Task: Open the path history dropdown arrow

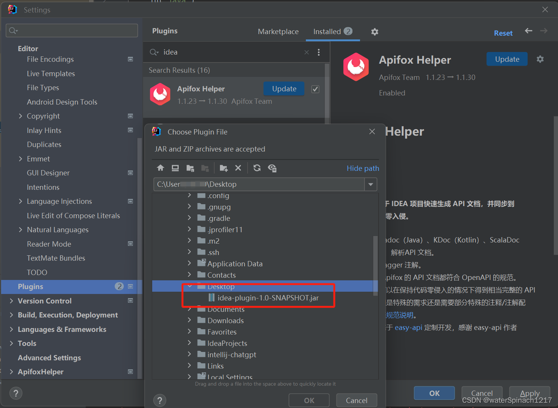Action: tap(371, 184)
